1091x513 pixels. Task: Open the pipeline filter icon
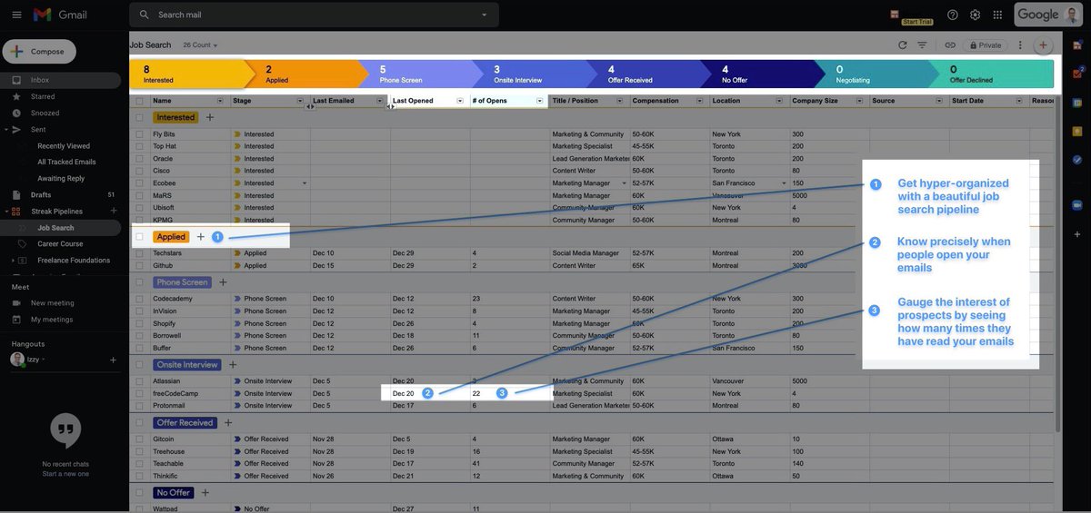923,44
